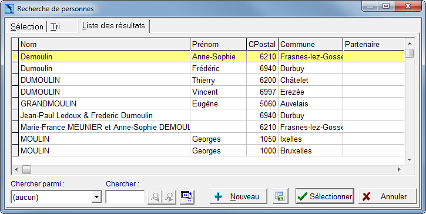Click the Partenaire column header
426x214 pixels.
(x=374, y=44)
